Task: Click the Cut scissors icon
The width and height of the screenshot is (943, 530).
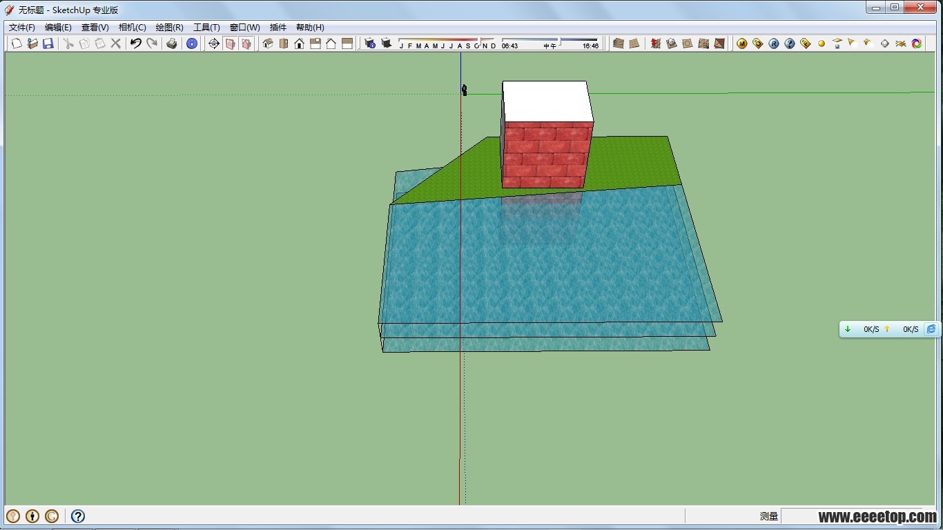Action: click(x=68, y=43)
